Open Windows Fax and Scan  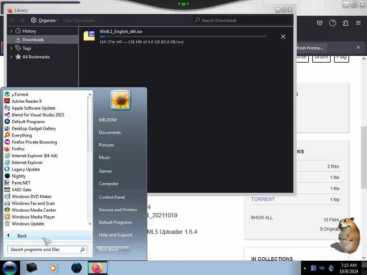[x=33, y=203]
